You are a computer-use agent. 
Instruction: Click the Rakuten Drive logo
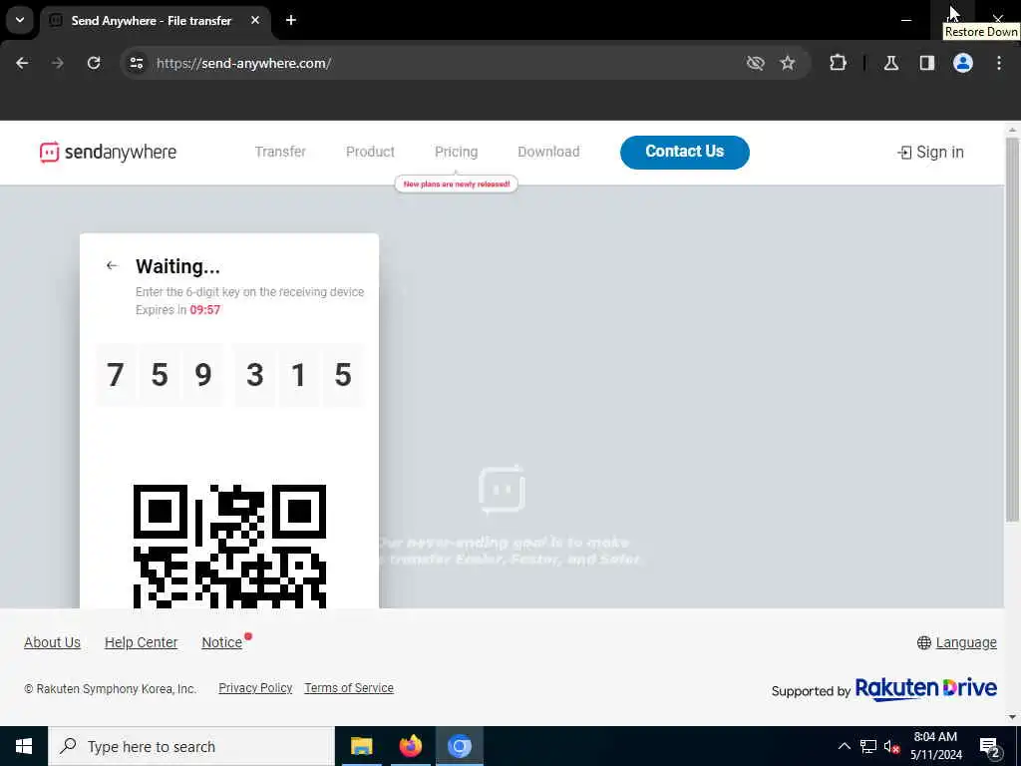pos(925,688)
